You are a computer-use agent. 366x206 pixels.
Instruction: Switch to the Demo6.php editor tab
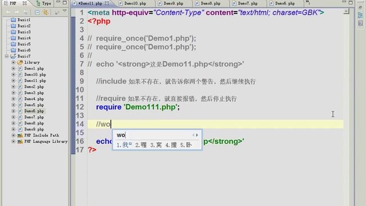(x=282, y=3)
